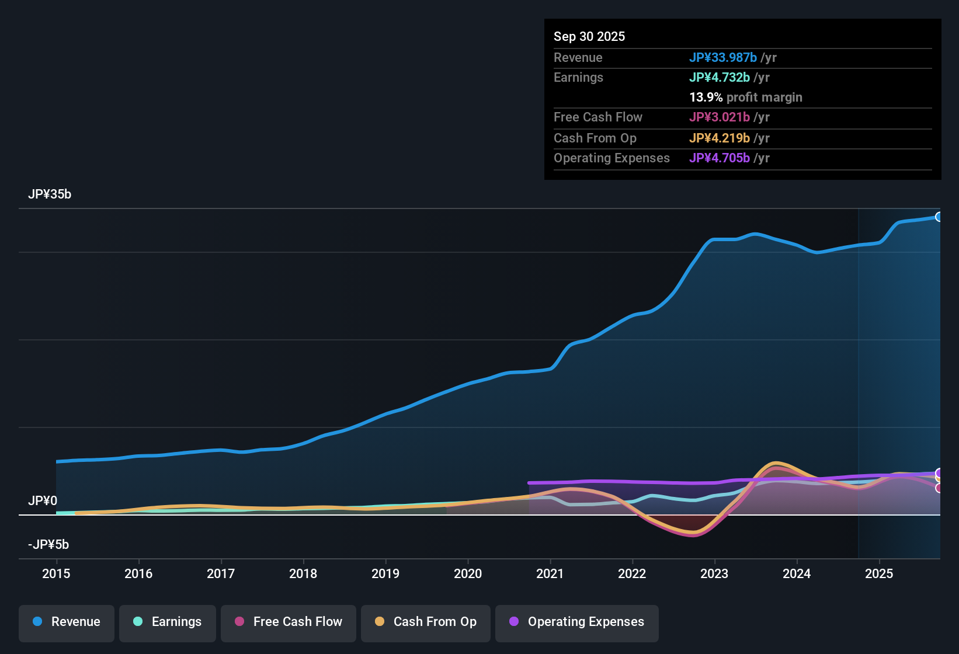Screen dimensions: 959x654
Task: Click the JP¥33.987b Revenue value link
Action: coord(724,57)
